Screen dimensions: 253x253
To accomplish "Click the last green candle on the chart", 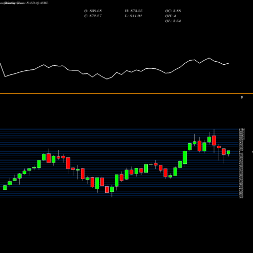I will (229, 152).
